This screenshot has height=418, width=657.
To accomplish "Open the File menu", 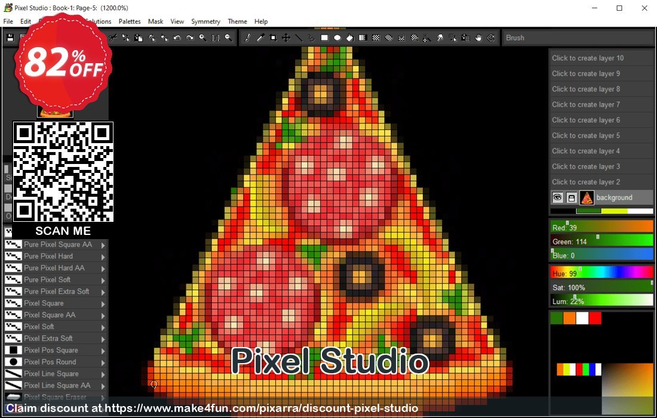I will pyautogui.click(x=8, y=21).
